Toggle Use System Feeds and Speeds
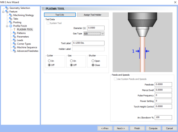178x132 pixels. [x=115, y=79]
